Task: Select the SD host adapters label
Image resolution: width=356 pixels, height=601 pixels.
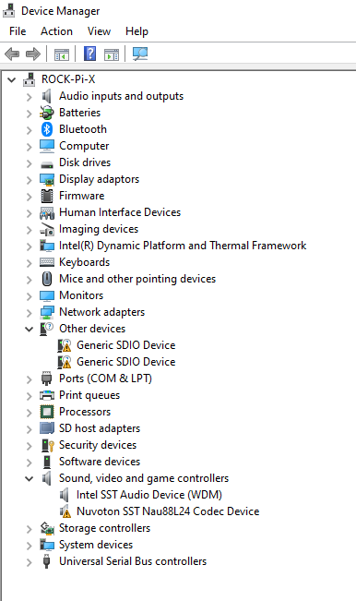Action: tap(100, 428)
